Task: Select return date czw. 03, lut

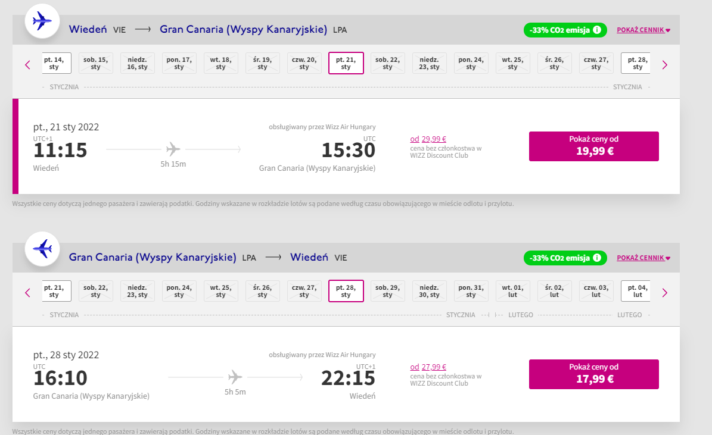Action: 596,291
